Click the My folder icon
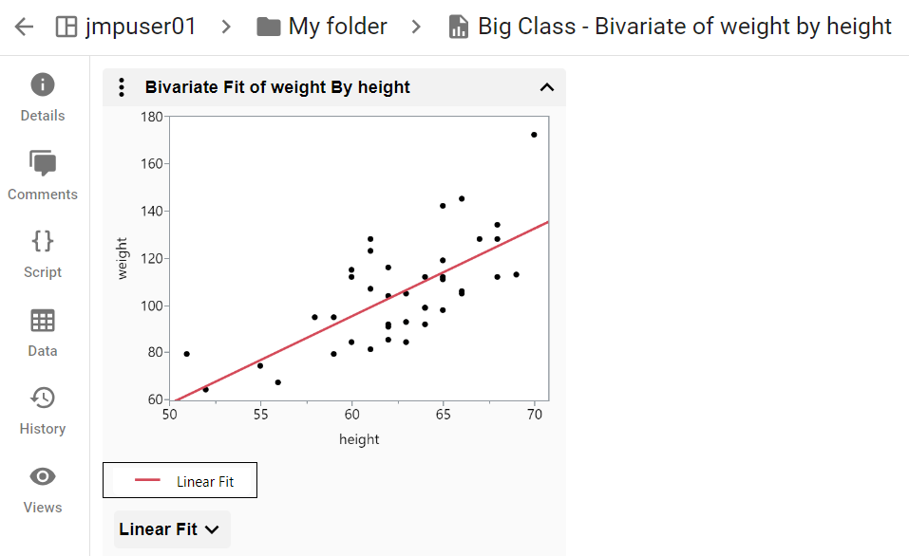The image size is (909, 556). pos(269,27)
